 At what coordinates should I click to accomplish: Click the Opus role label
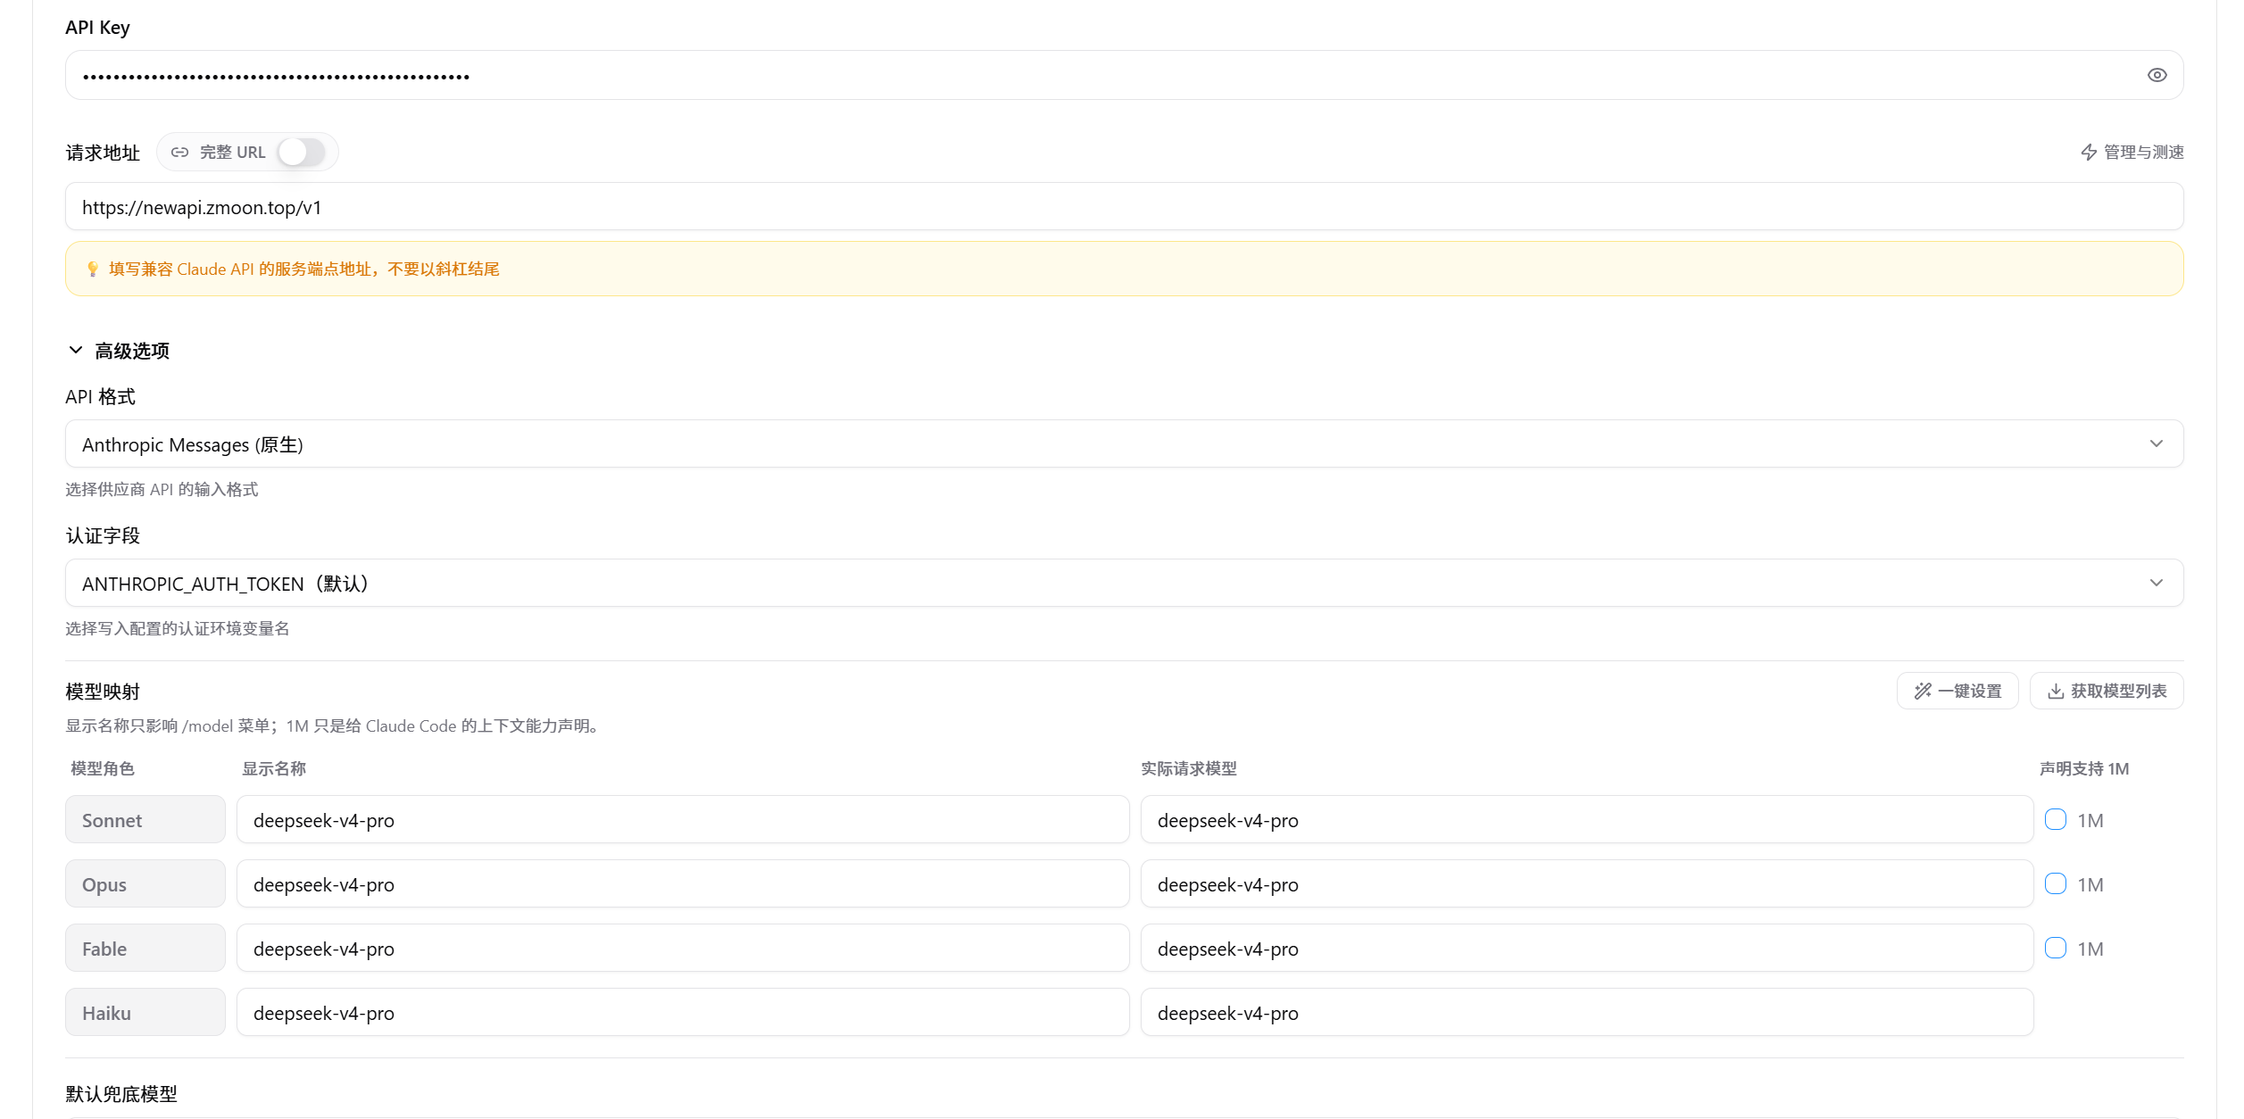click(x=145, y=883)
